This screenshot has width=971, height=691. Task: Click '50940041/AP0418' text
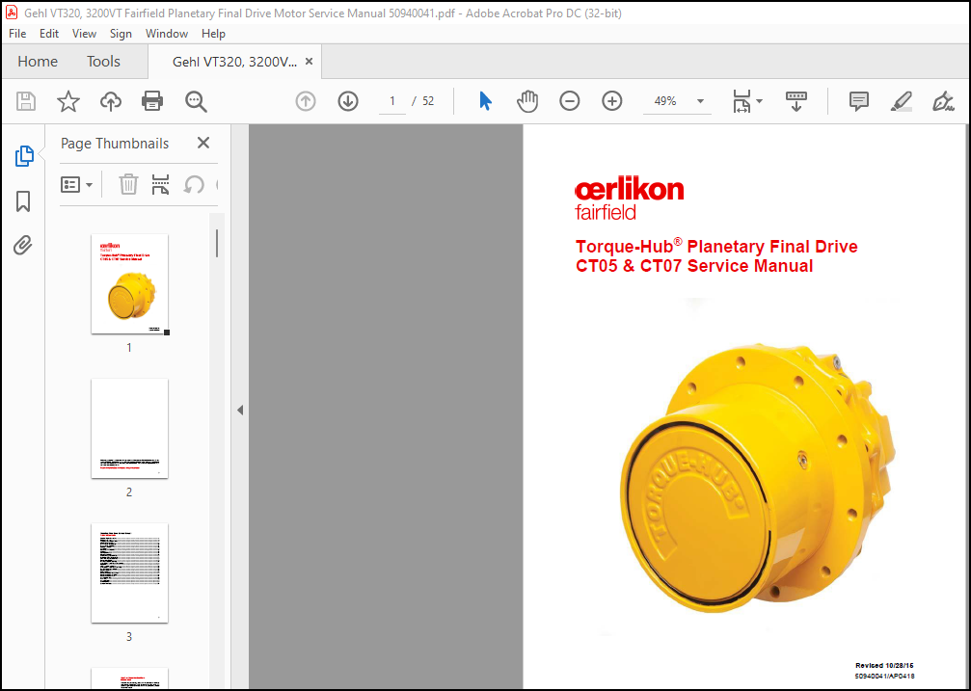click(884, 677)
